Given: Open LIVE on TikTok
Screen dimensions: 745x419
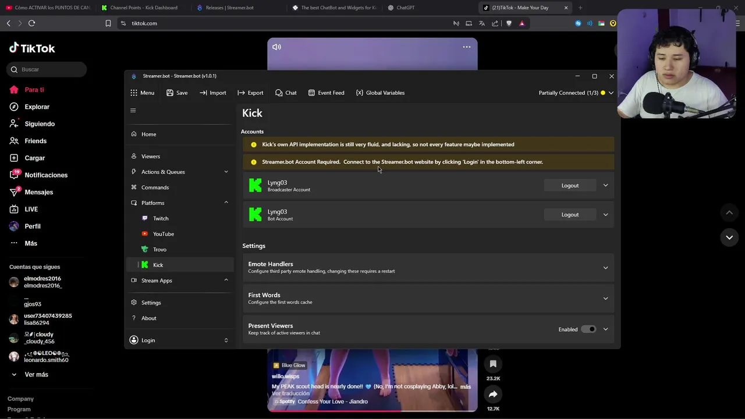Looking at the screenshot, I should click(23, 209).
